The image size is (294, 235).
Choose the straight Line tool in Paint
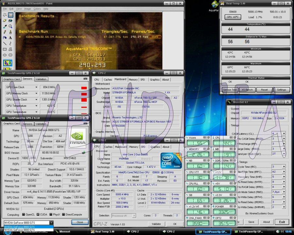coord(5,43)
